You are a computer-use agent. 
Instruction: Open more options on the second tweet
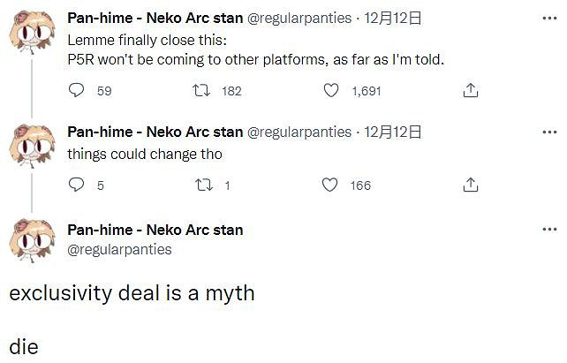[x=548, y=132]
